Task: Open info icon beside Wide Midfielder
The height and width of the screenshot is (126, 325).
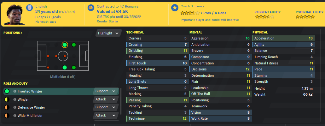Action: click(15, 116)
